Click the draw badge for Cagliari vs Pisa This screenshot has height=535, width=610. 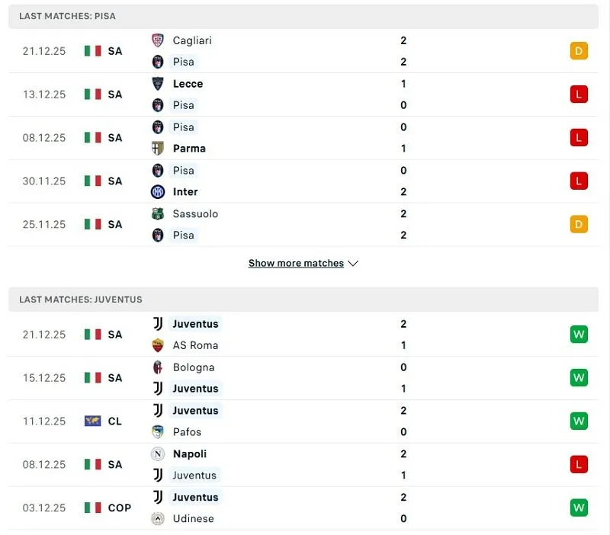point(579,51)
